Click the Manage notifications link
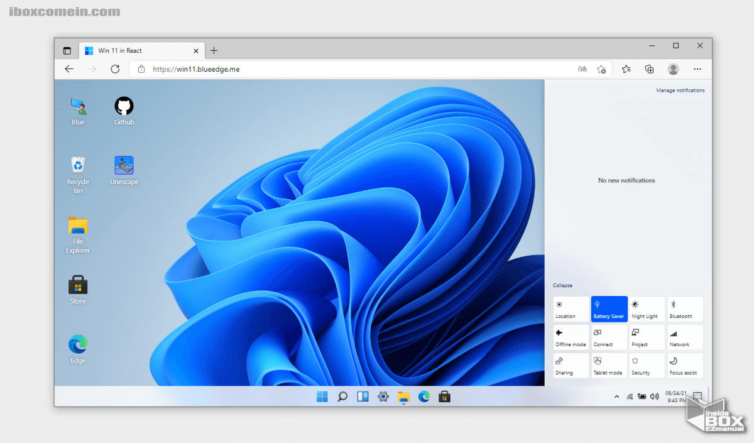 (680, 90)
